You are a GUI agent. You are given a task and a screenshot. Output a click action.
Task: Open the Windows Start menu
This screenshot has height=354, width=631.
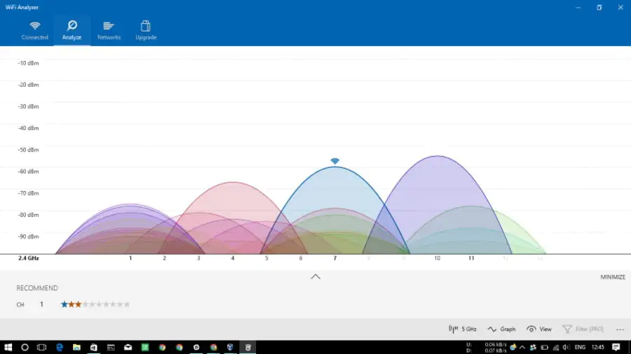coord(8,347)
